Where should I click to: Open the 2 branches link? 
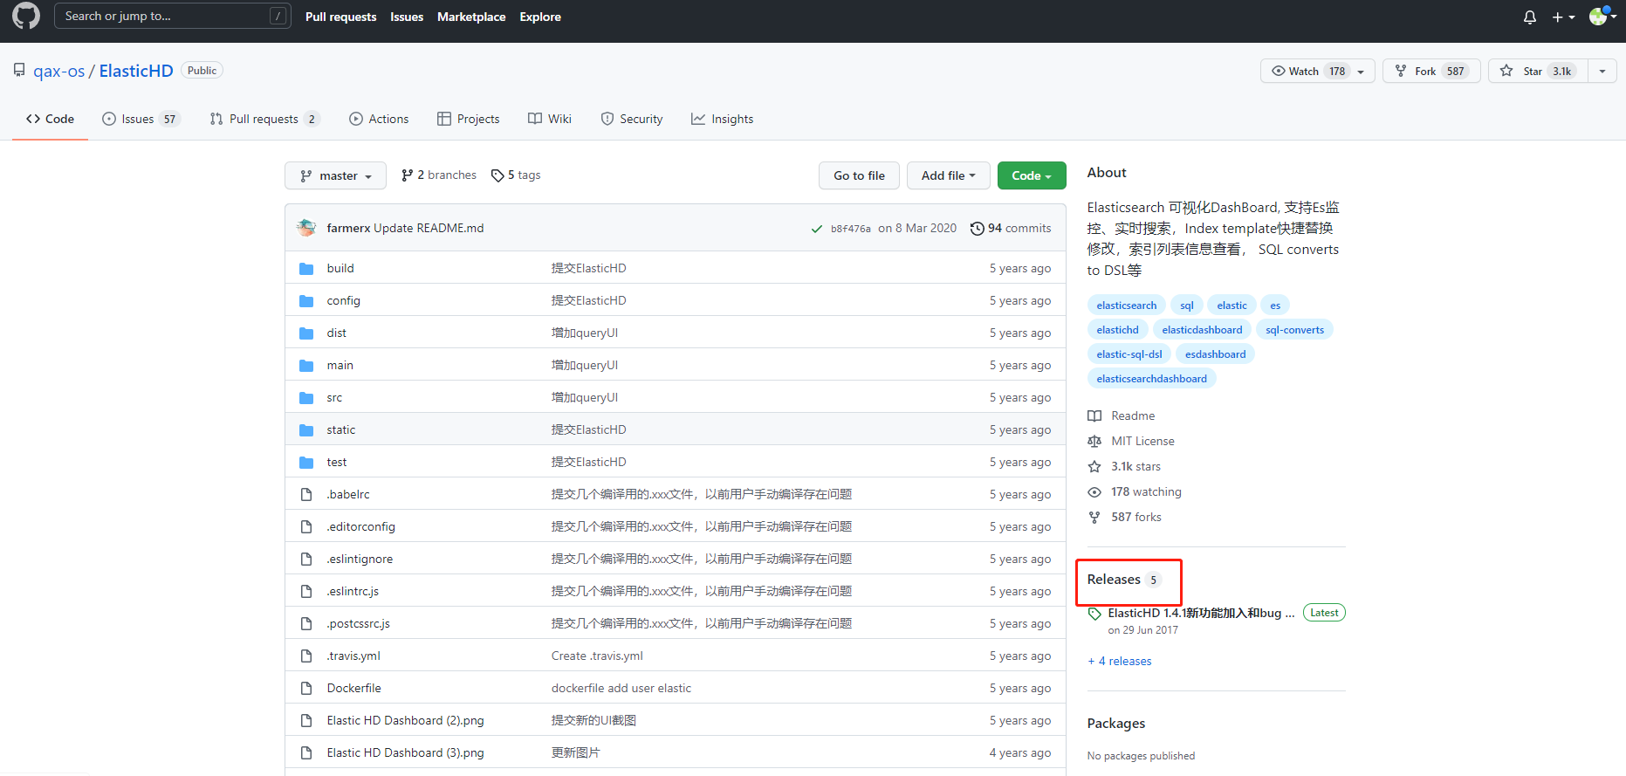[x=439, y=175]
